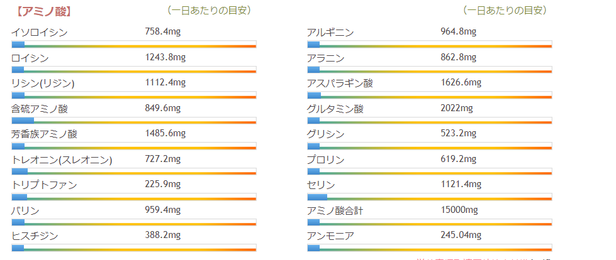This screenshot has width=616, height=260.
Task: Click the グルタミン酸 gradient bar
Action: pyautogui.click(x=429, y=121)
